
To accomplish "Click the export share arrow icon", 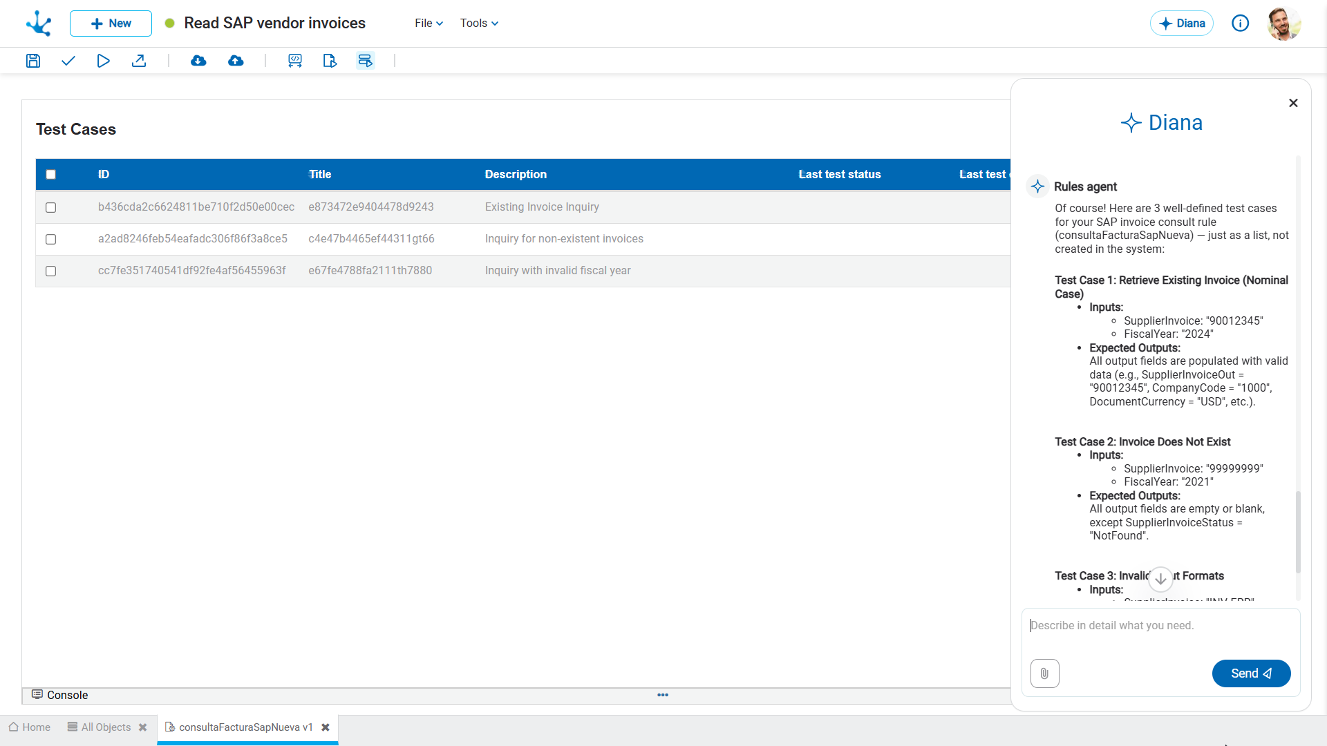I will (139, 61).
